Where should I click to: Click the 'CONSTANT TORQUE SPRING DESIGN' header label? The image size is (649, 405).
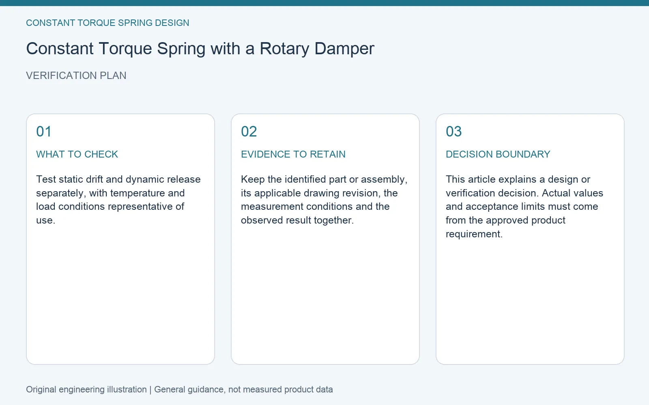(107, 23)
